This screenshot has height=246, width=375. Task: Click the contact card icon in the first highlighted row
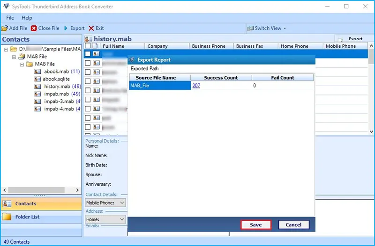pyautogui.click(x=97, y=54)
